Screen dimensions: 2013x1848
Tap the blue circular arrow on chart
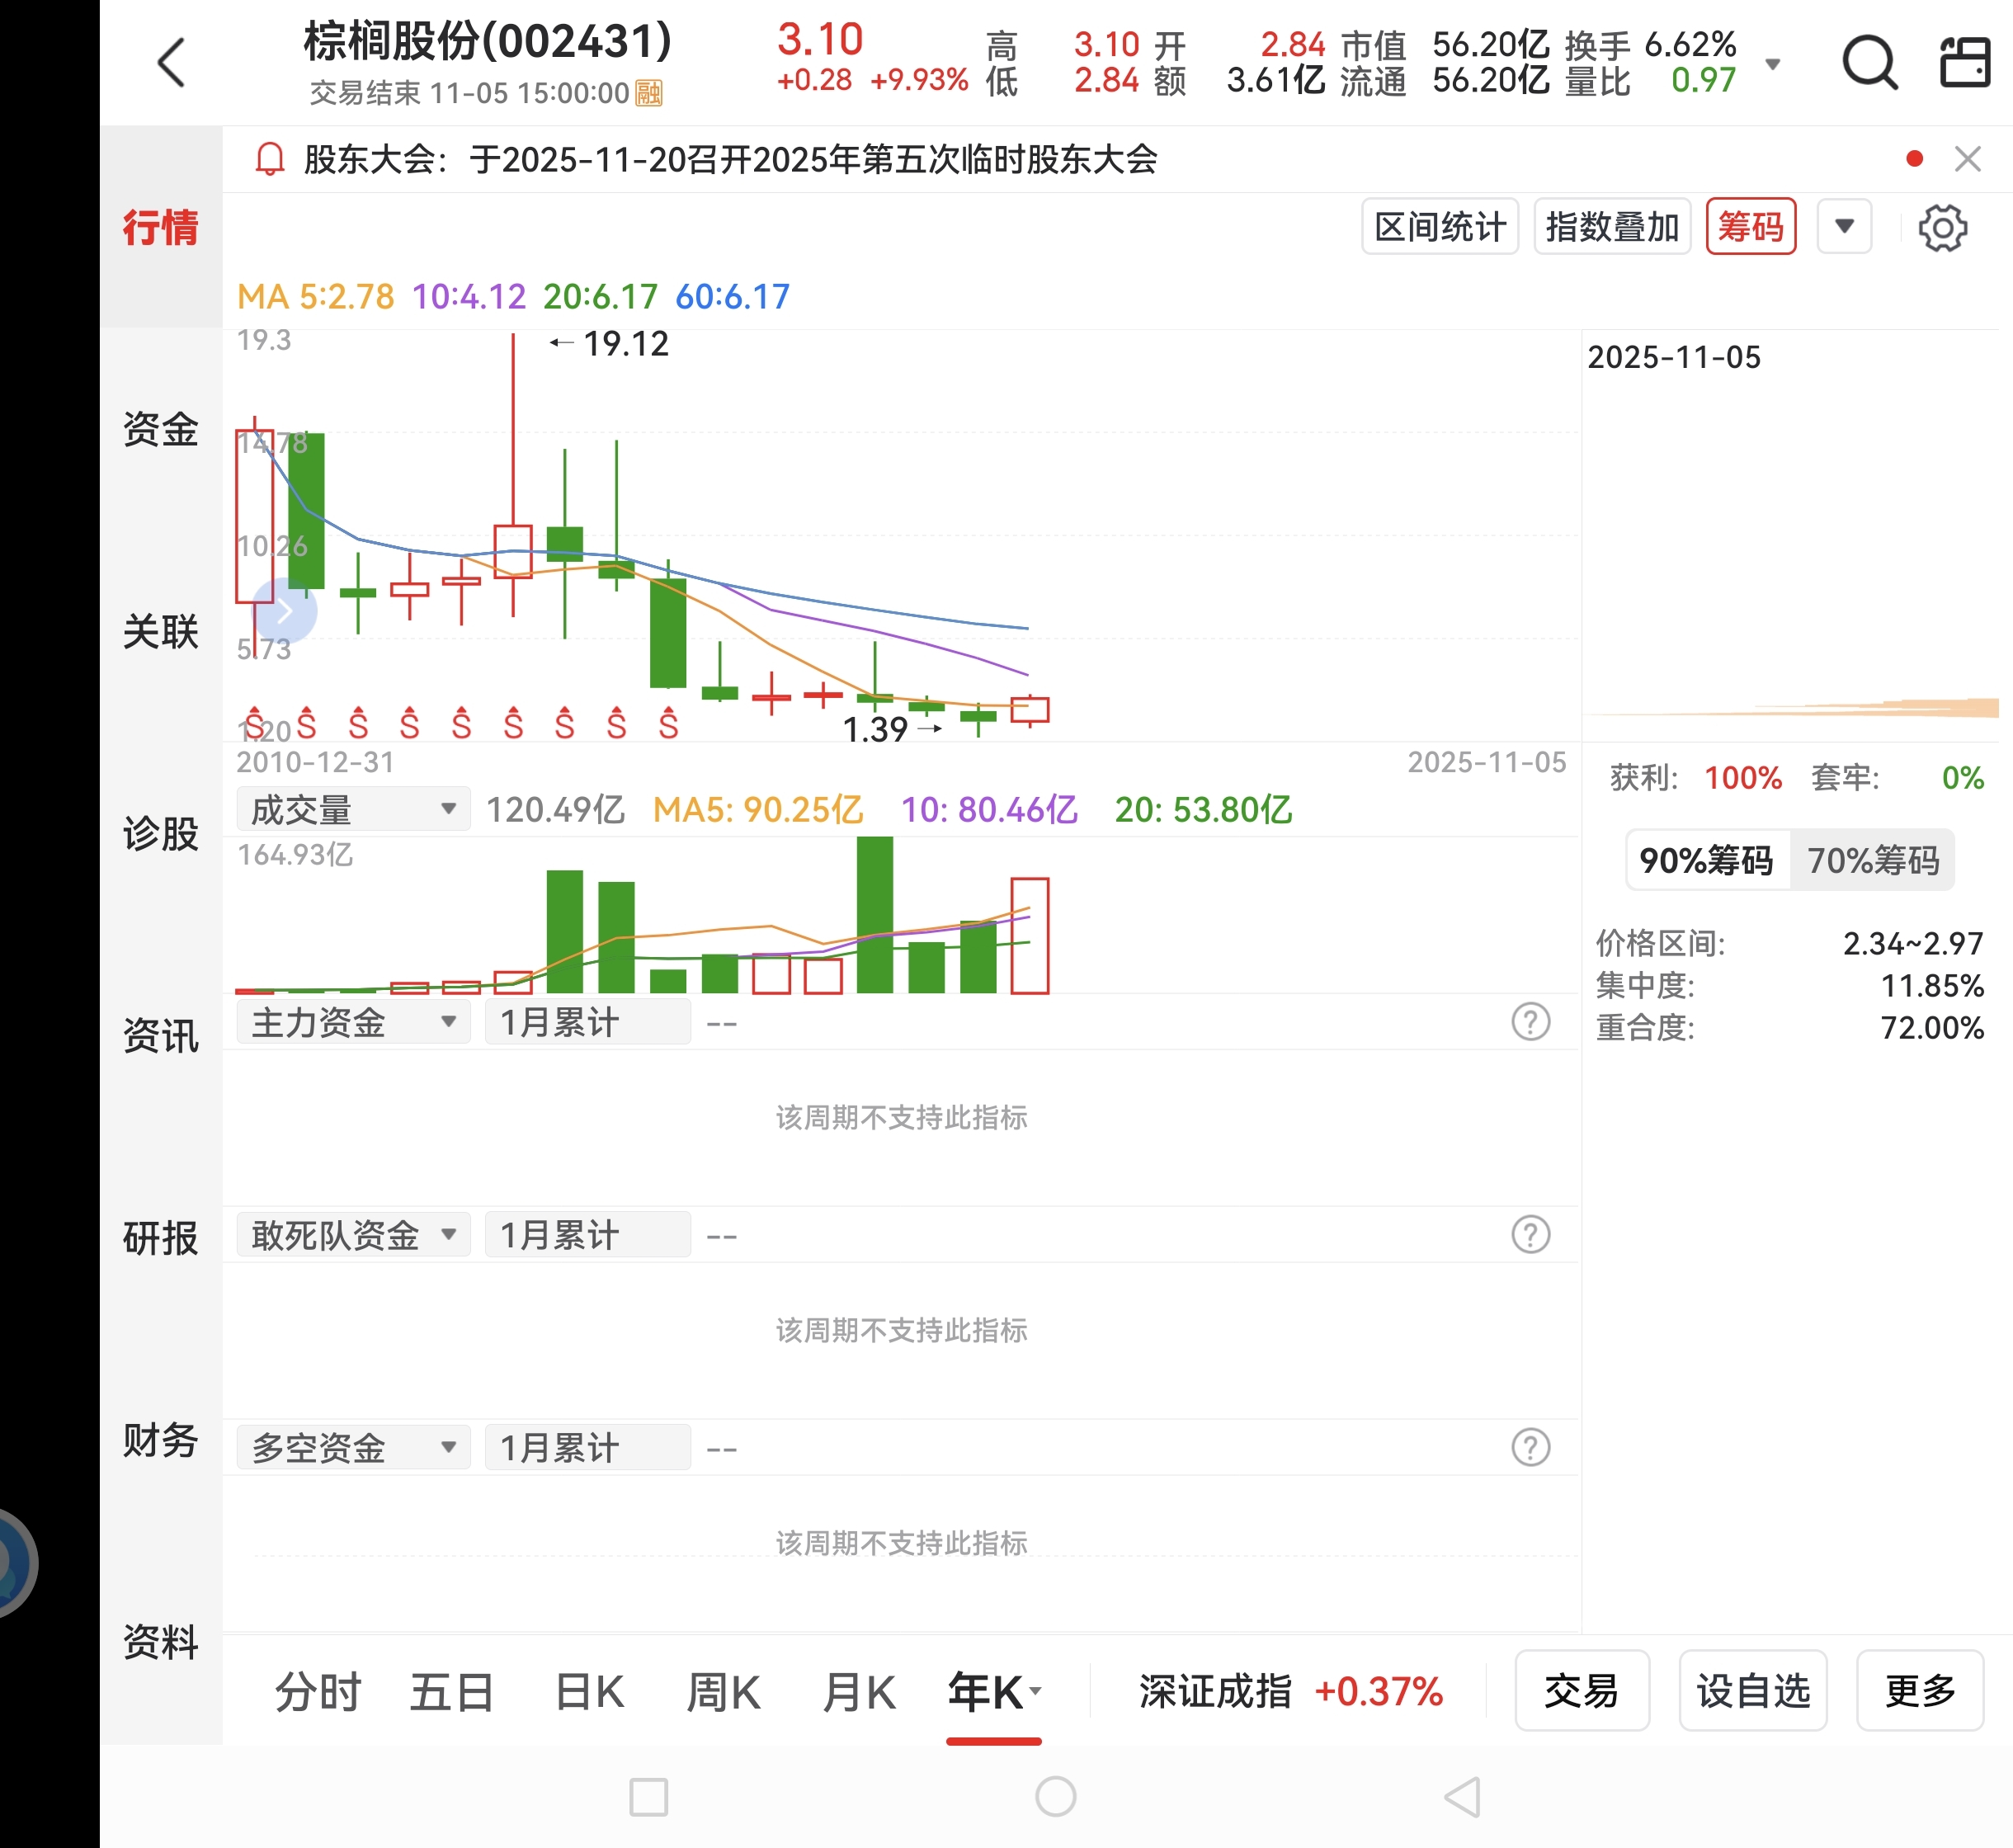coord(285,610)
